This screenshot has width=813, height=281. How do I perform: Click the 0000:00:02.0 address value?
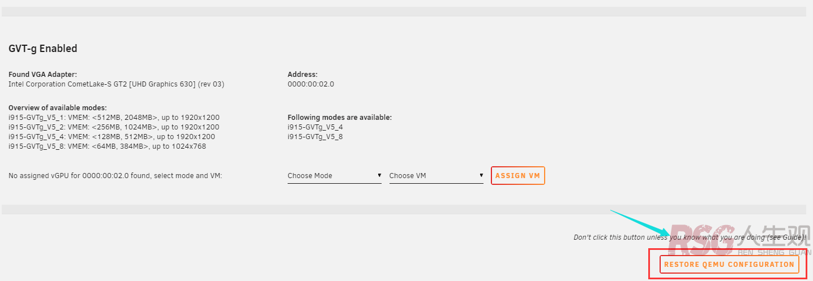(311, 84)
